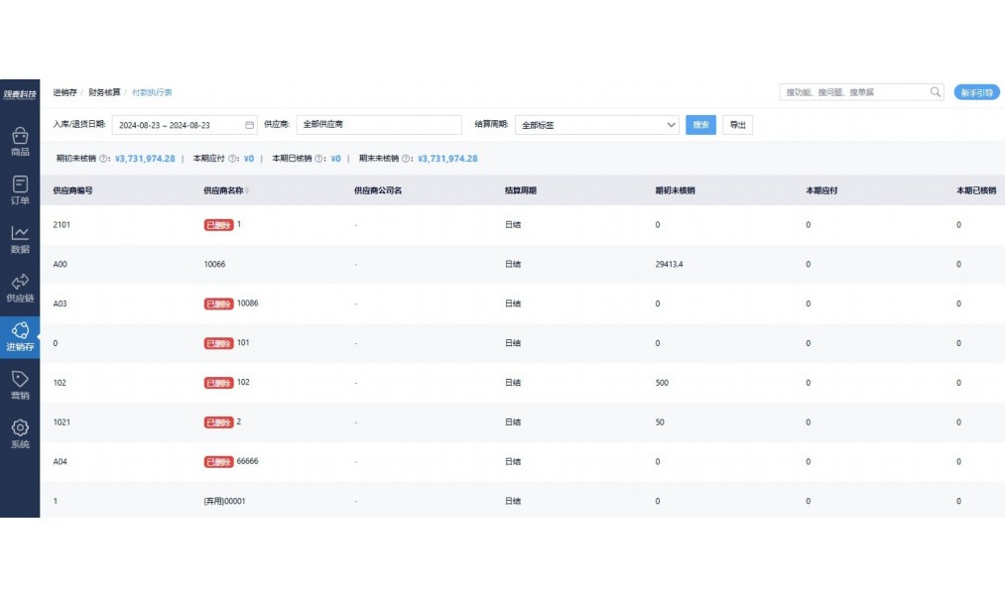Click help icon next to 本期应付 summary
The image size is (1005, 597).
[x=232, y=159]
